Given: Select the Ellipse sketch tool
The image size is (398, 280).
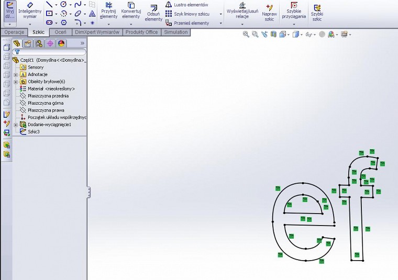Looking at the screenshot, I should click(78, 14).
